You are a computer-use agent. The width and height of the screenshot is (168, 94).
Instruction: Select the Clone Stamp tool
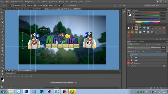tap(2, 38)
